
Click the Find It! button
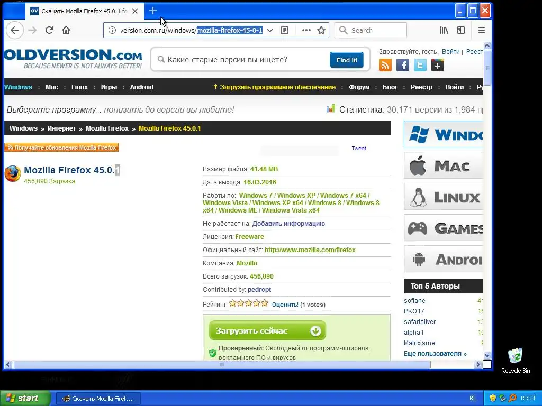click(347, 60)
